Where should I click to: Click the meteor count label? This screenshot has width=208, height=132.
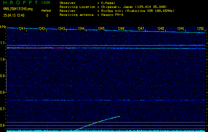point(46,11)
